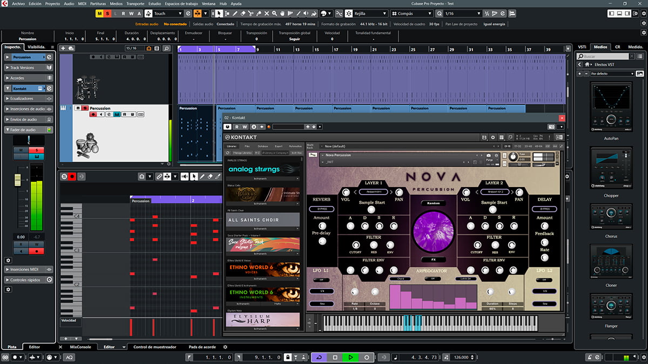
Task: Click the FX button in Nova Percussion
Action: click(x=433, y=259)
